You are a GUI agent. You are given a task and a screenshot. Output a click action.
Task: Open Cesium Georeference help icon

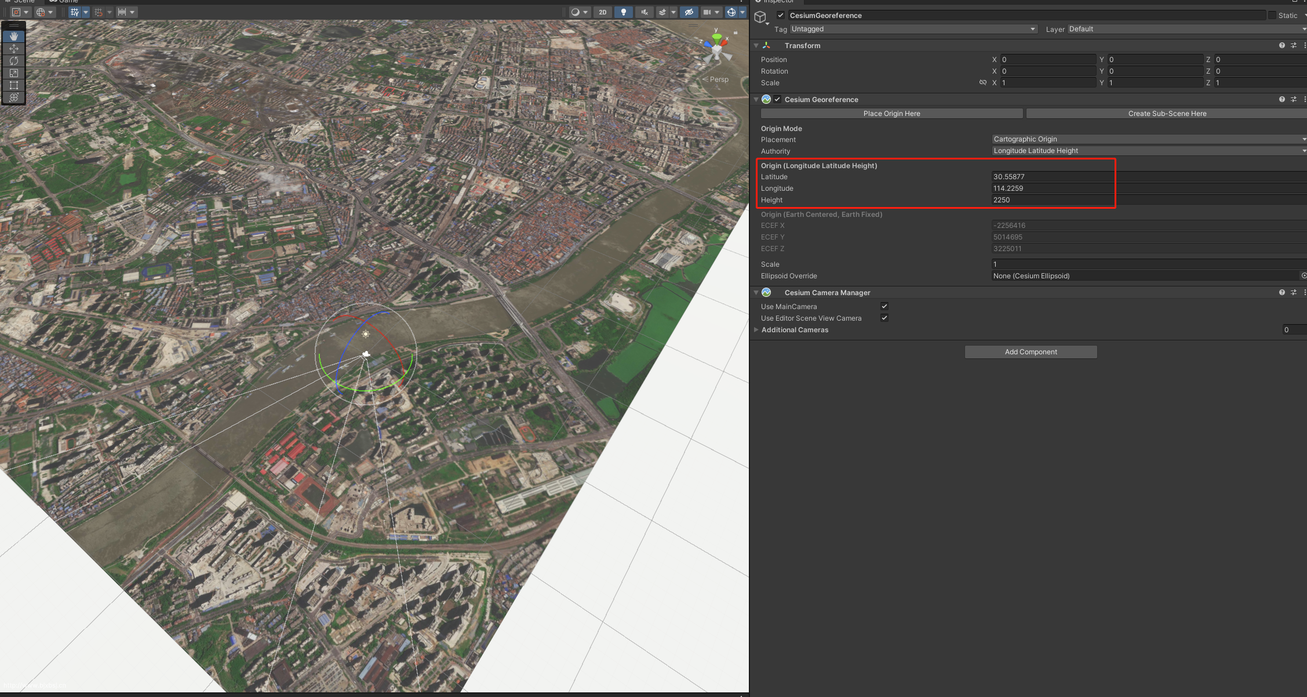pyautogui.click(x=1282, y=99)
